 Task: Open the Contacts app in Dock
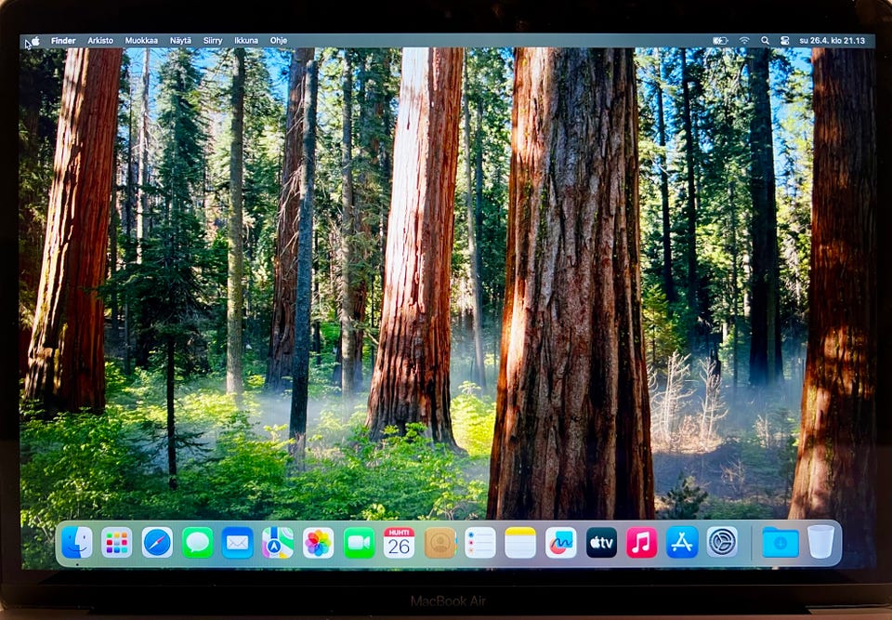[439, 543]
